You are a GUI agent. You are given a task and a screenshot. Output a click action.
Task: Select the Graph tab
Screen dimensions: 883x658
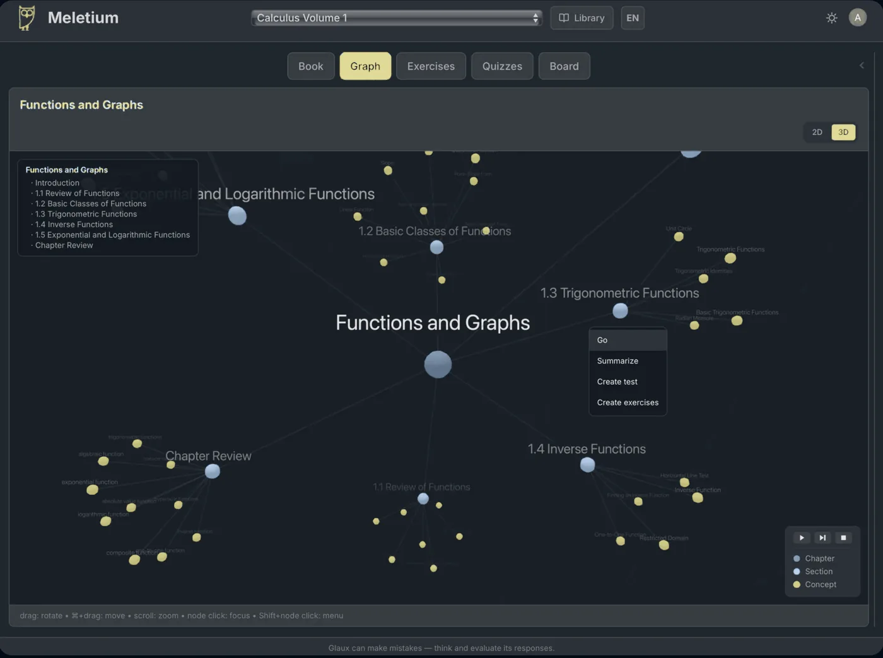pyautogui.click(x=365, y=66)
